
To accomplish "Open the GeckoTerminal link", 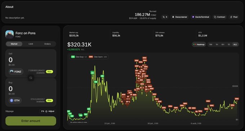I will [x=201, y=17].
